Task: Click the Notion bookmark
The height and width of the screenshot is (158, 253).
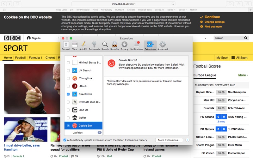Action: (194, 10)
